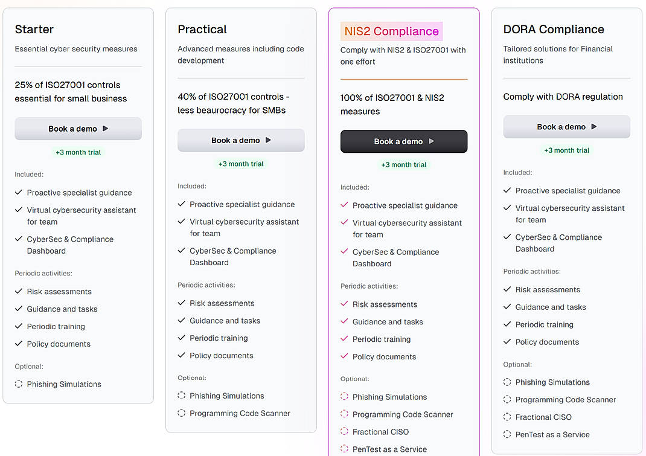Click NIS2 PenTest as a Service option
The image size is (646, 456).
click(389, 449)
